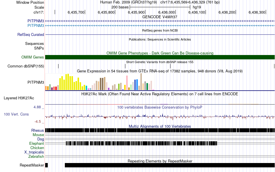
Task: Click the -4.5 PhyloP minimum value
Action: tap(38, 121)
